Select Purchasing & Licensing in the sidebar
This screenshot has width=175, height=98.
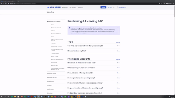pos(54,22)
